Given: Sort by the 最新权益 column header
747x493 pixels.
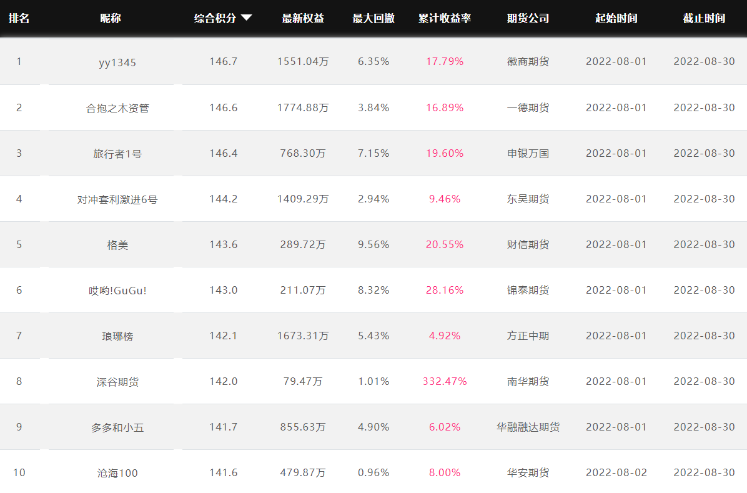Looking at the screenshot, I should (x=303, y=18).
